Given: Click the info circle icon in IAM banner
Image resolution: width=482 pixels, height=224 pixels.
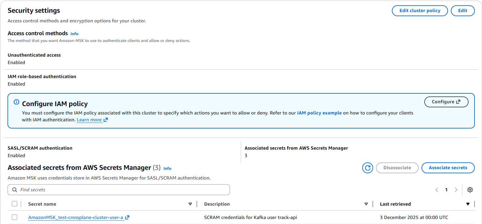Looking at the screenshot, I should click(17, 102).
